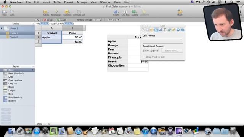Select the Apple cell in column A
Viewport: 244px width, 137px height.
pyautogui.click(x=52, y=37)
